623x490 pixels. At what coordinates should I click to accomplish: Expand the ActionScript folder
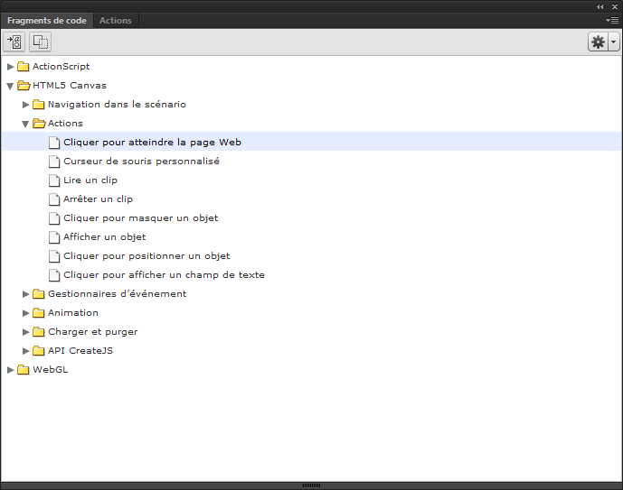pos(10,67)
